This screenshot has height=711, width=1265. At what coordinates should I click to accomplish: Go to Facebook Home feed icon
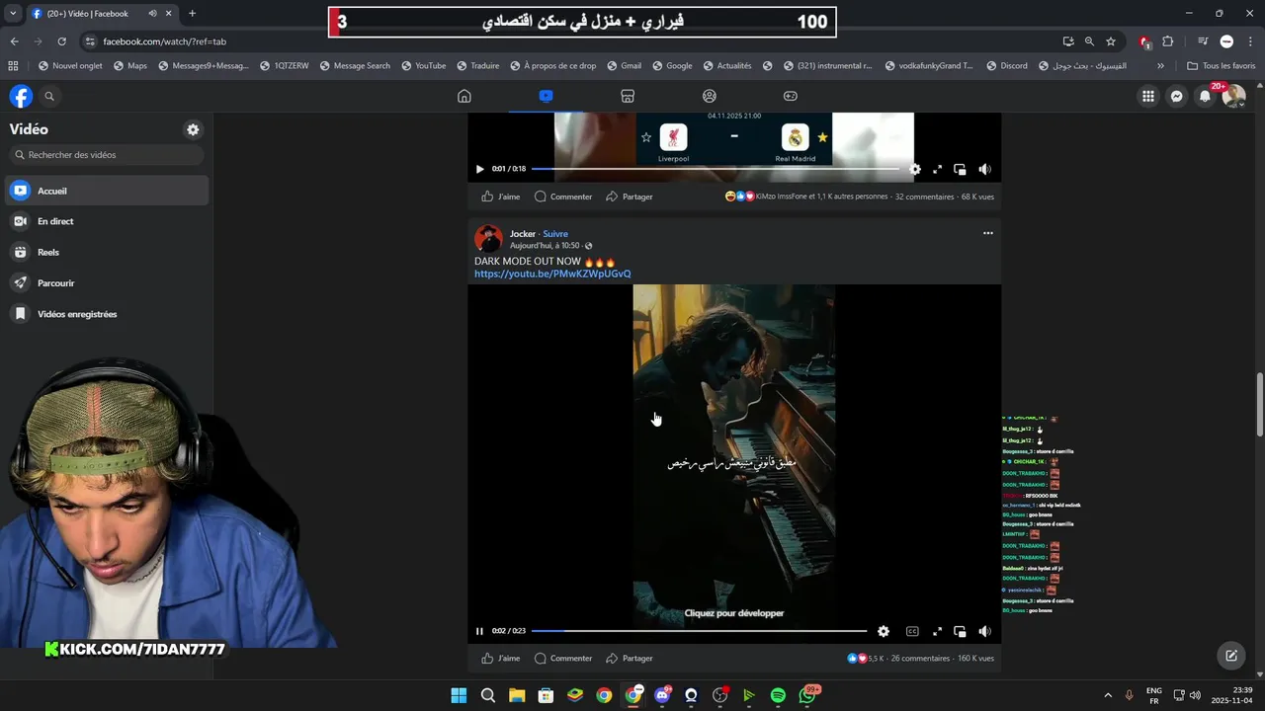click(464, 96)
